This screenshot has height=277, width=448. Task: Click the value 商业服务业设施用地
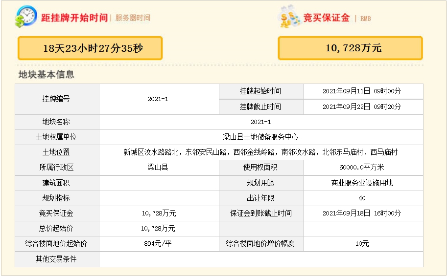[x=362, y=183]
